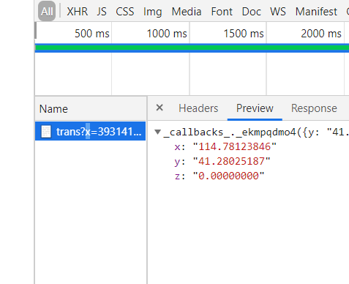Filter requests by Font type
The height and width of the screenshot is (284, 349).
pyautogui.click(x=222, y=12)
